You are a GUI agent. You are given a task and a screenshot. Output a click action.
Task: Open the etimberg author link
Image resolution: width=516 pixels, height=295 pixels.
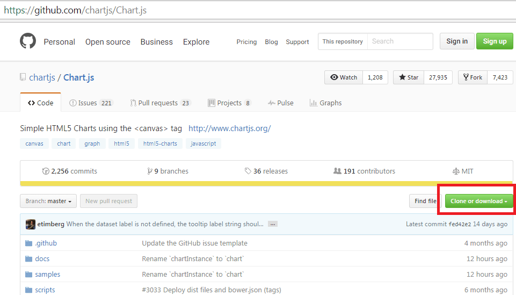coord(50,224)
